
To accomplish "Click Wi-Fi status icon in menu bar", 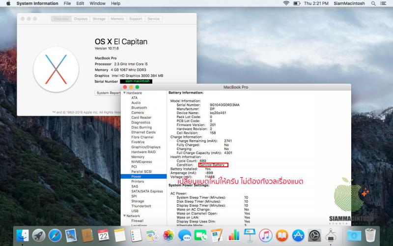I will point(286,3).
